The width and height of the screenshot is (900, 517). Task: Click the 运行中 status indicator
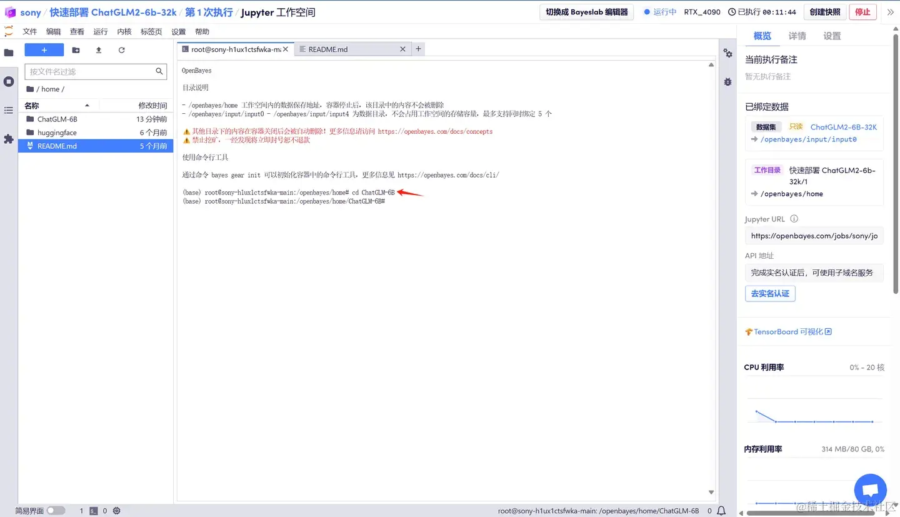click(660, 12)
